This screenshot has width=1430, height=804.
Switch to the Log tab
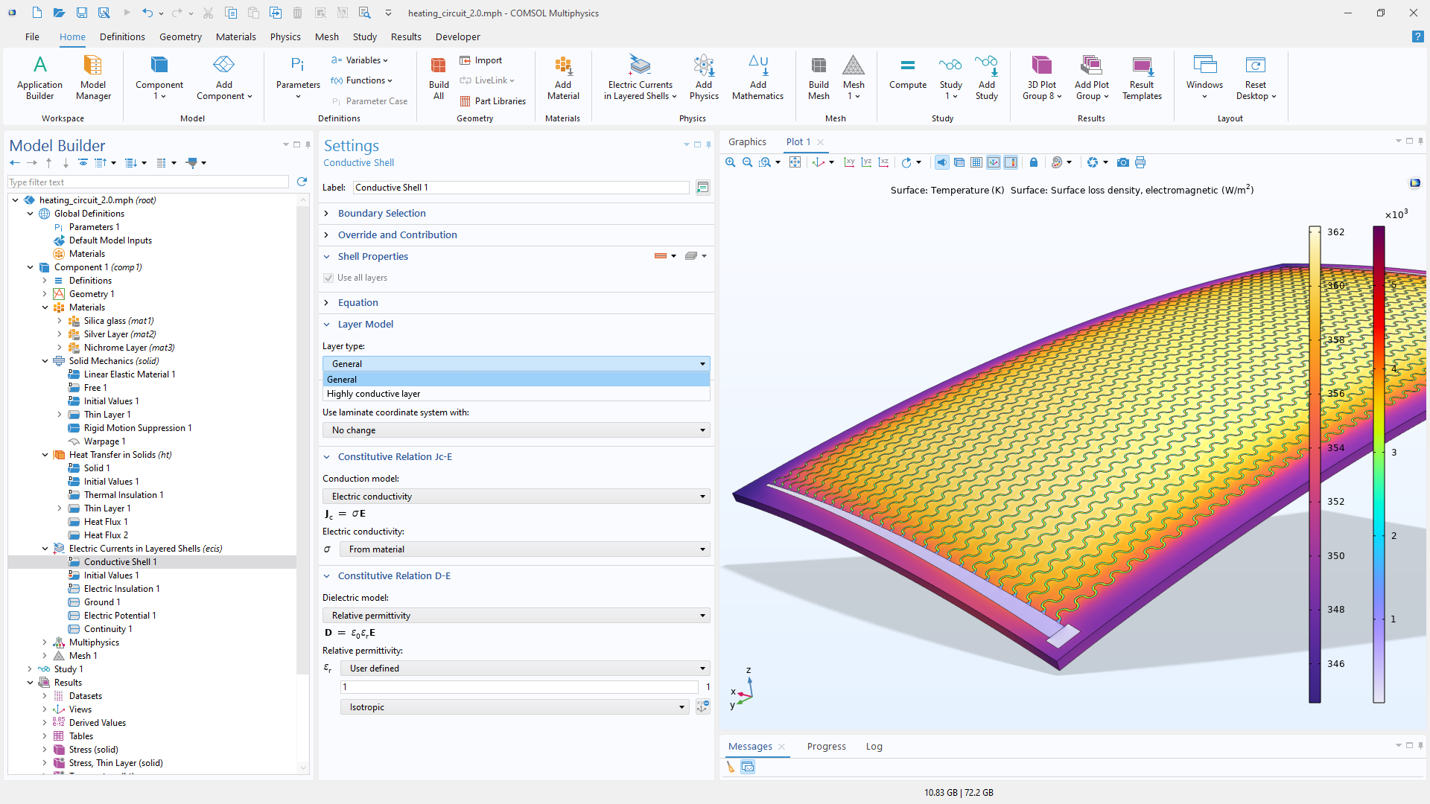874,746
